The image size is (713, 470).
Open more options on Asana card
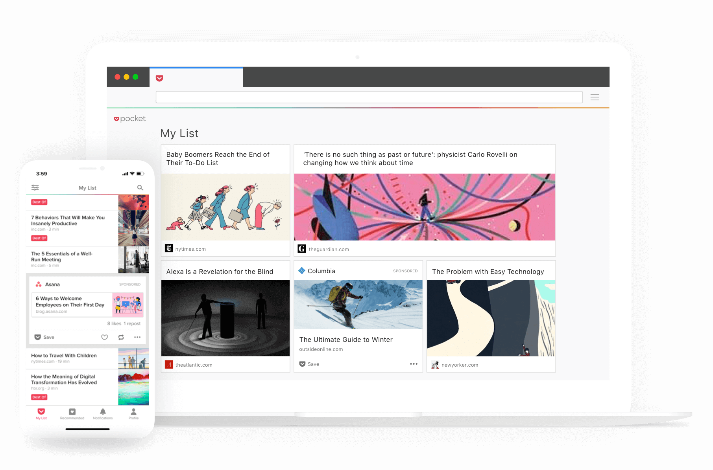[137, 337]
